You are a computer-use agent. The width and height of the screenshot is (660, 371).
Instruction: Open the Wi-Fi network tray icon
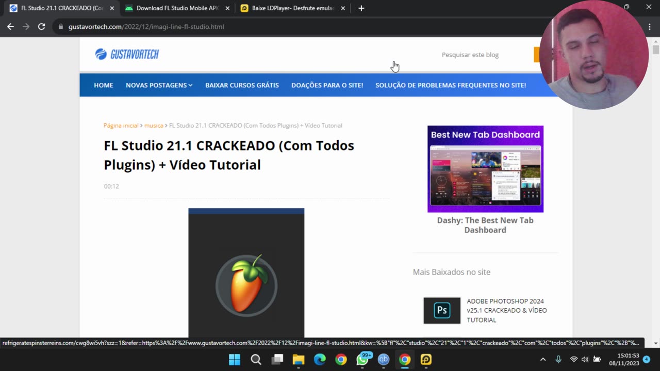click(x=573, y=359)
